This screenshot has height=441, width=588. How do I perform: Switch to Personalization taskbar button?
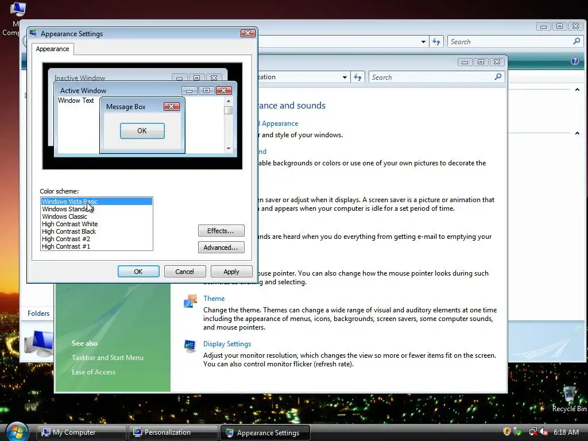click(173, 432)
